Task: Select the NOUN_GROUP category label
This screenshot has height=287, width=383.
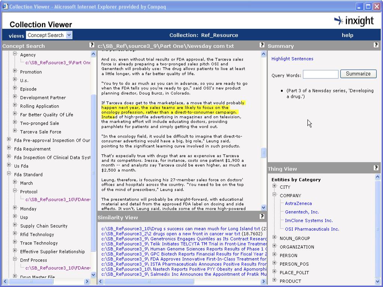Action: [x=295, y=238]
